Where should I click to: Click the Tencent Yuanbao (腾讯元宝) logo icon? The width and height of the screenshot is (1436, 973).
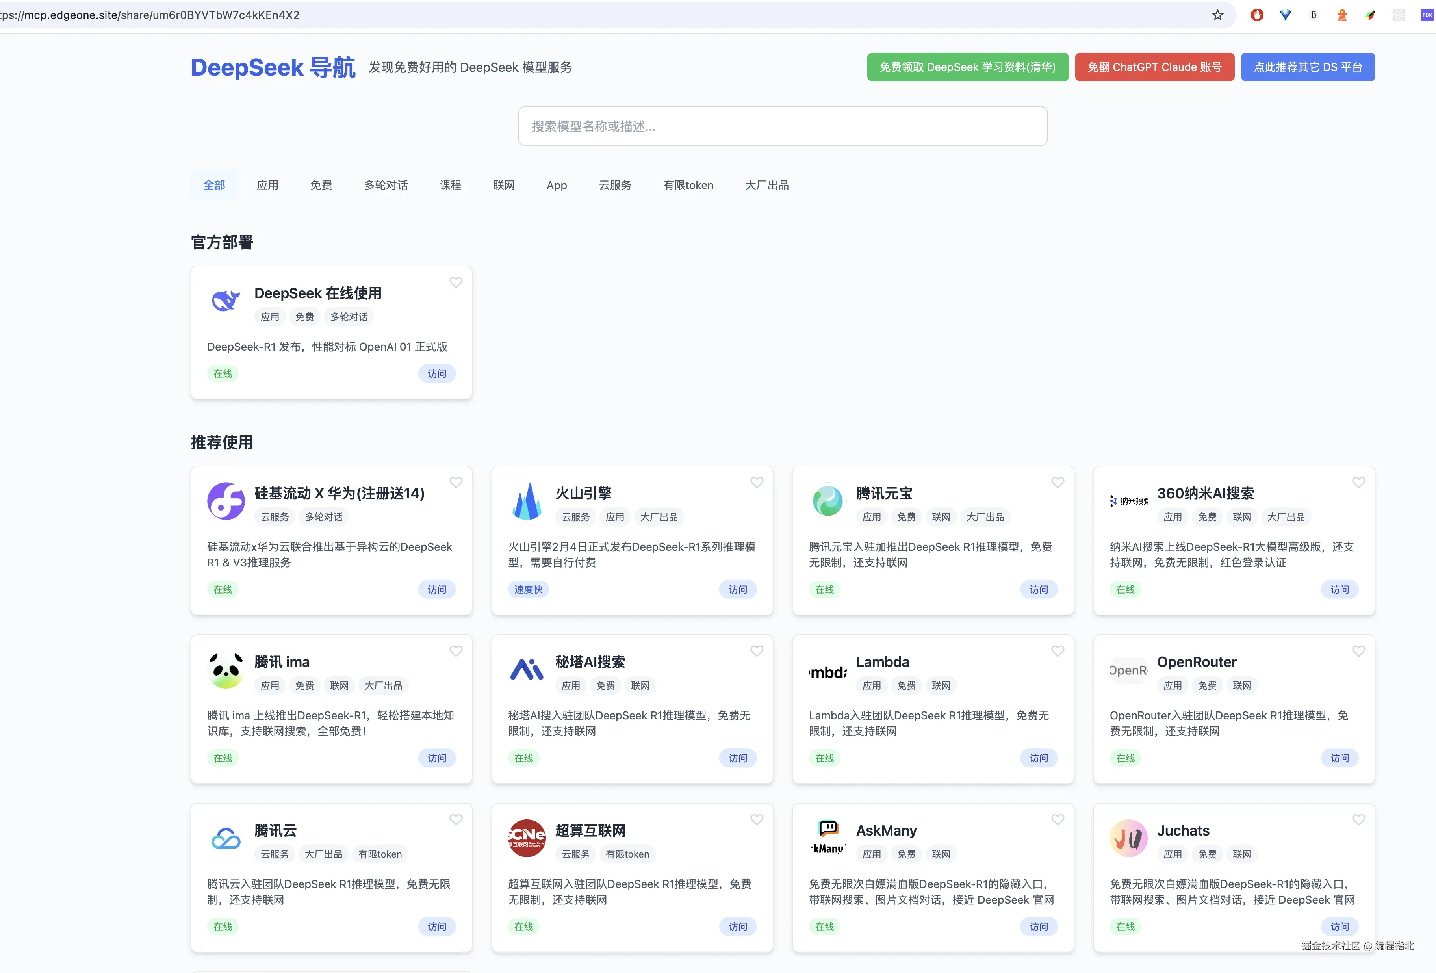point(827,501)
